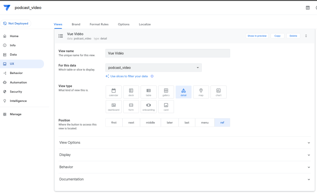Select the table view type
317x195 pixels.
(149, 92)
